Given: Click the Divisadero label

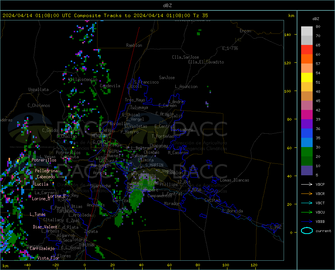Looking at the screenshot, I should (x=182, y=130).
